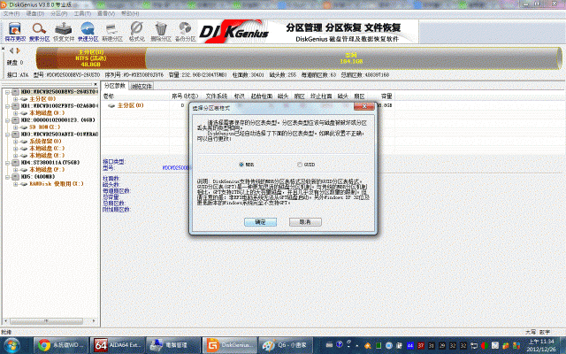Click the 容量 column header
Viewport: 566px width, 354px height.
point(386,96)
